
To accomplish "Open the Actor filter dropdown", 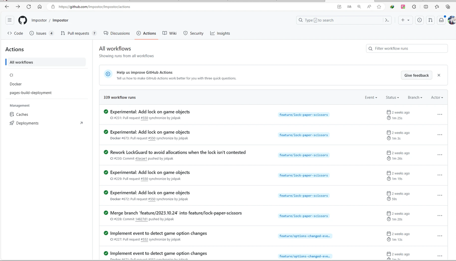I will (437, 97).
